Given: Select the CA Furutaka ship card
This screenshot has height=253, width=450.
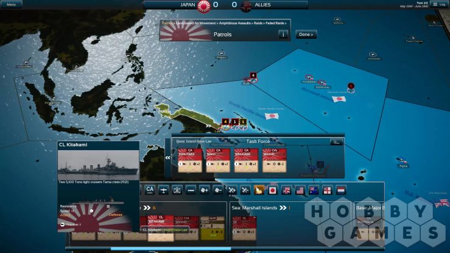Looking at the screenshot, I should point(190,160).
